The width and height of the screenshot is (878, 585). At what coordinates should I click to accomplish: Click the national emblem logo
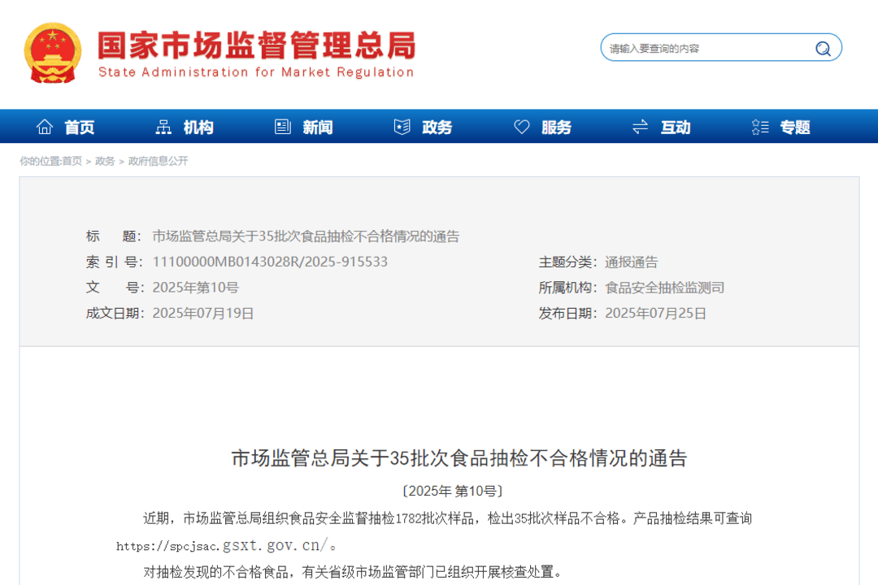pos(53,53)
